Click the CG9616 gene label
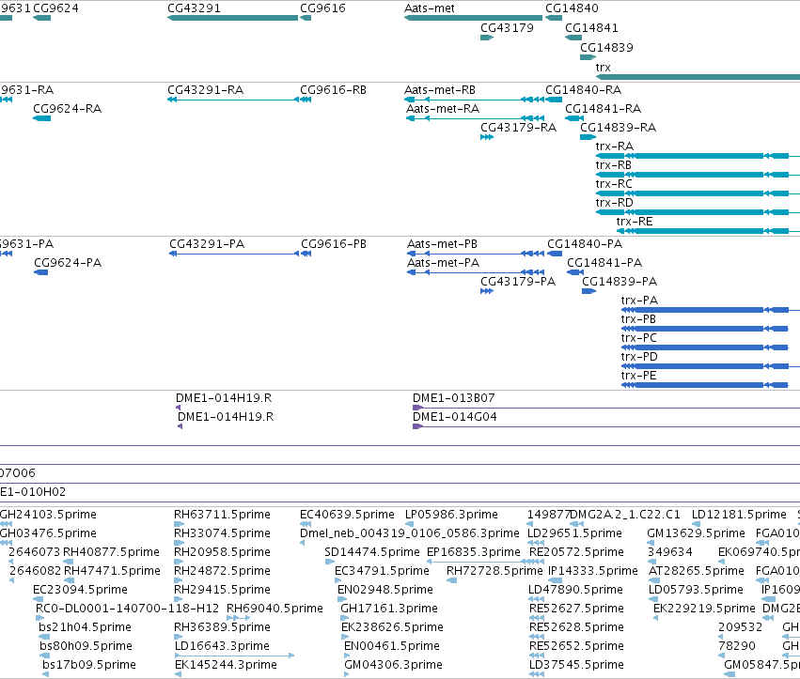Viewport: 800px width, 679px height. click(x=322, y=8)
